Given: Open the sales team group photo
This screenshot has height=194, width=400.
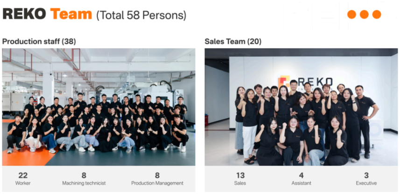Looking at the screenshot, I should [x=301, y=107].
